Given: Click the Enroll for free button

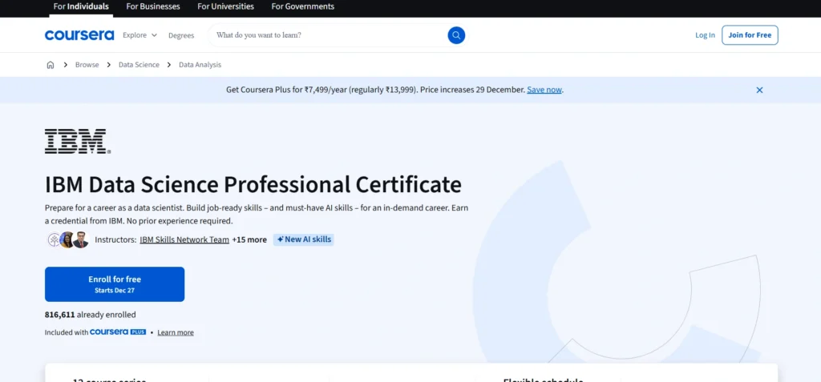Looking at the screenshot, I should (115, 284).
